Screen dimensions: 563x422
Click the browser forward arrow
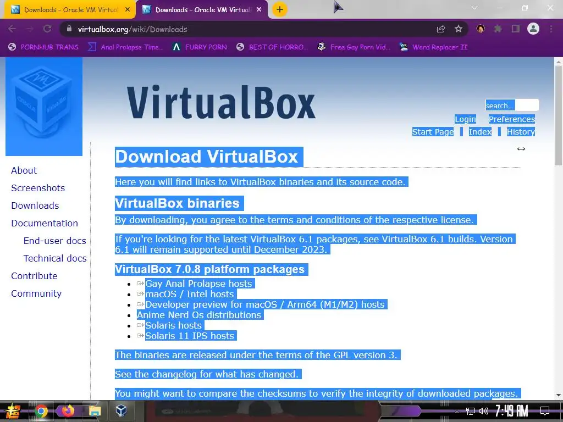[x=30, y=29]
